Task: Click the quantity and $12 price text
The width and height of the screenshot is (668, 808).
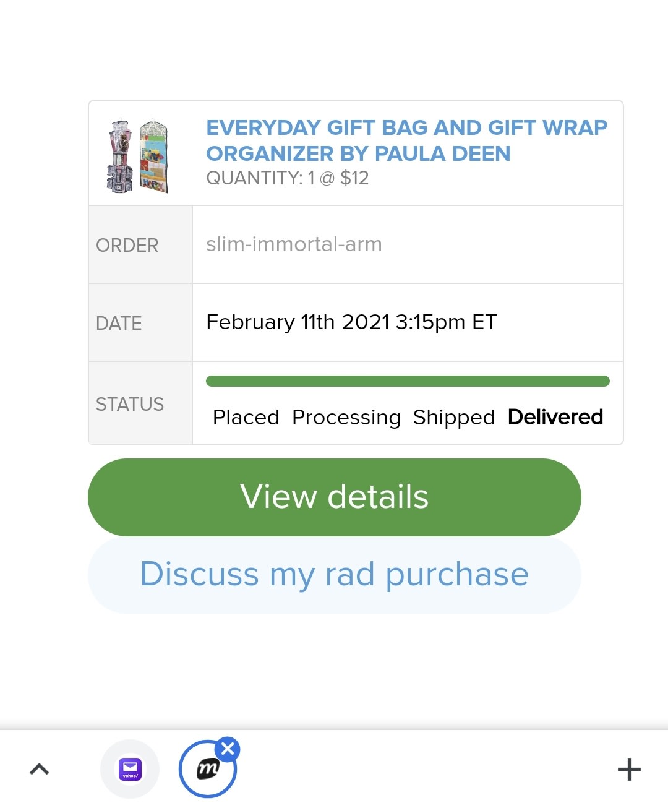Action: 288,178
